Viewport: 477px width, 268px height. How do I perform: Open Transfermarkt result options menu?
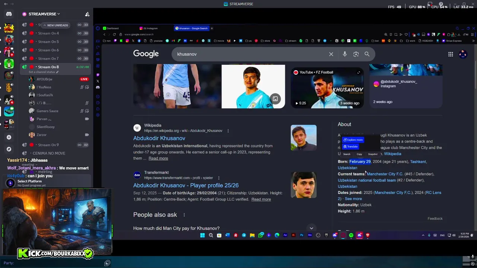(219, 178)
